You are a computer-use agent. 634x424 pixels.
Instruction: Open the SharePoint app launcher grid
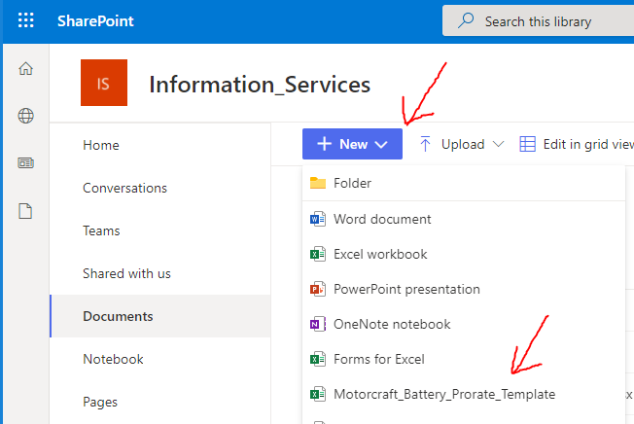26,20
